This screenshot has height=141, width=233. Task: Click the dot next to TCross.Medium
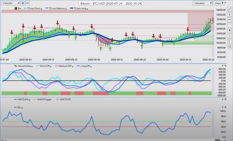click(66, 9)
